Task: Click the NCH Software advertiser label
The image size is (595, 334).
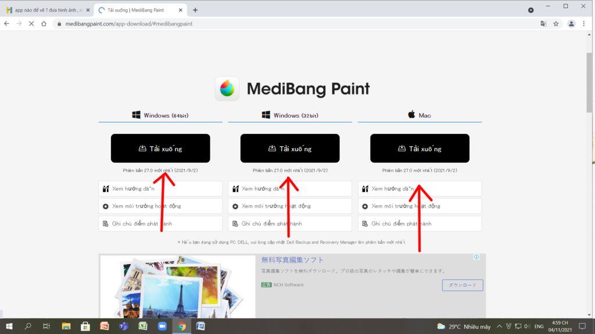Action: pos(288,285)
